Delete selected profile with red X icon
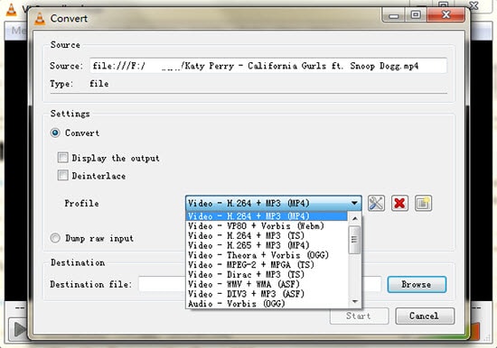 point(399,203)
